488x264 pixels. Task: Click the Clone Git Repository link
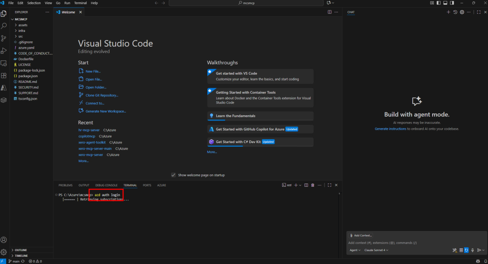pyautogui.click(x=102, y=95)
